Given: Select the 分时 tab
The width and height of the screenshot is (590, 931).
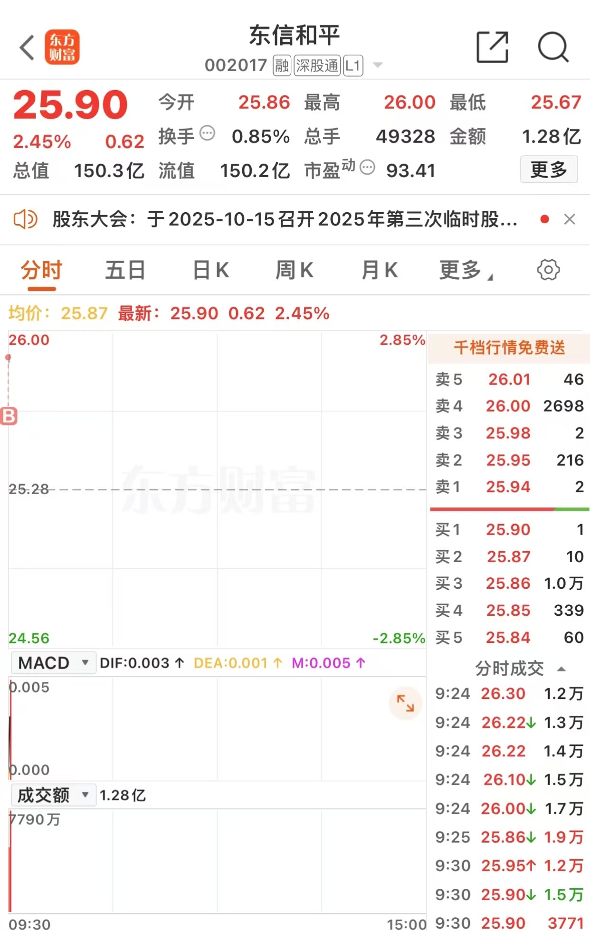Looking at the screenshot, I should click(41, 271).
